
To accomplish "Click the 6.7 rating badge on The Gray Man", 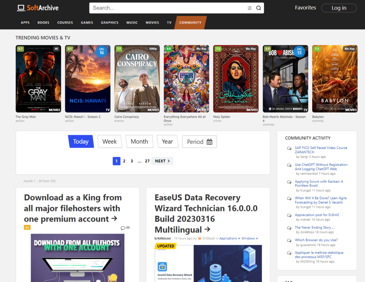I will click(x=20, y=49).
